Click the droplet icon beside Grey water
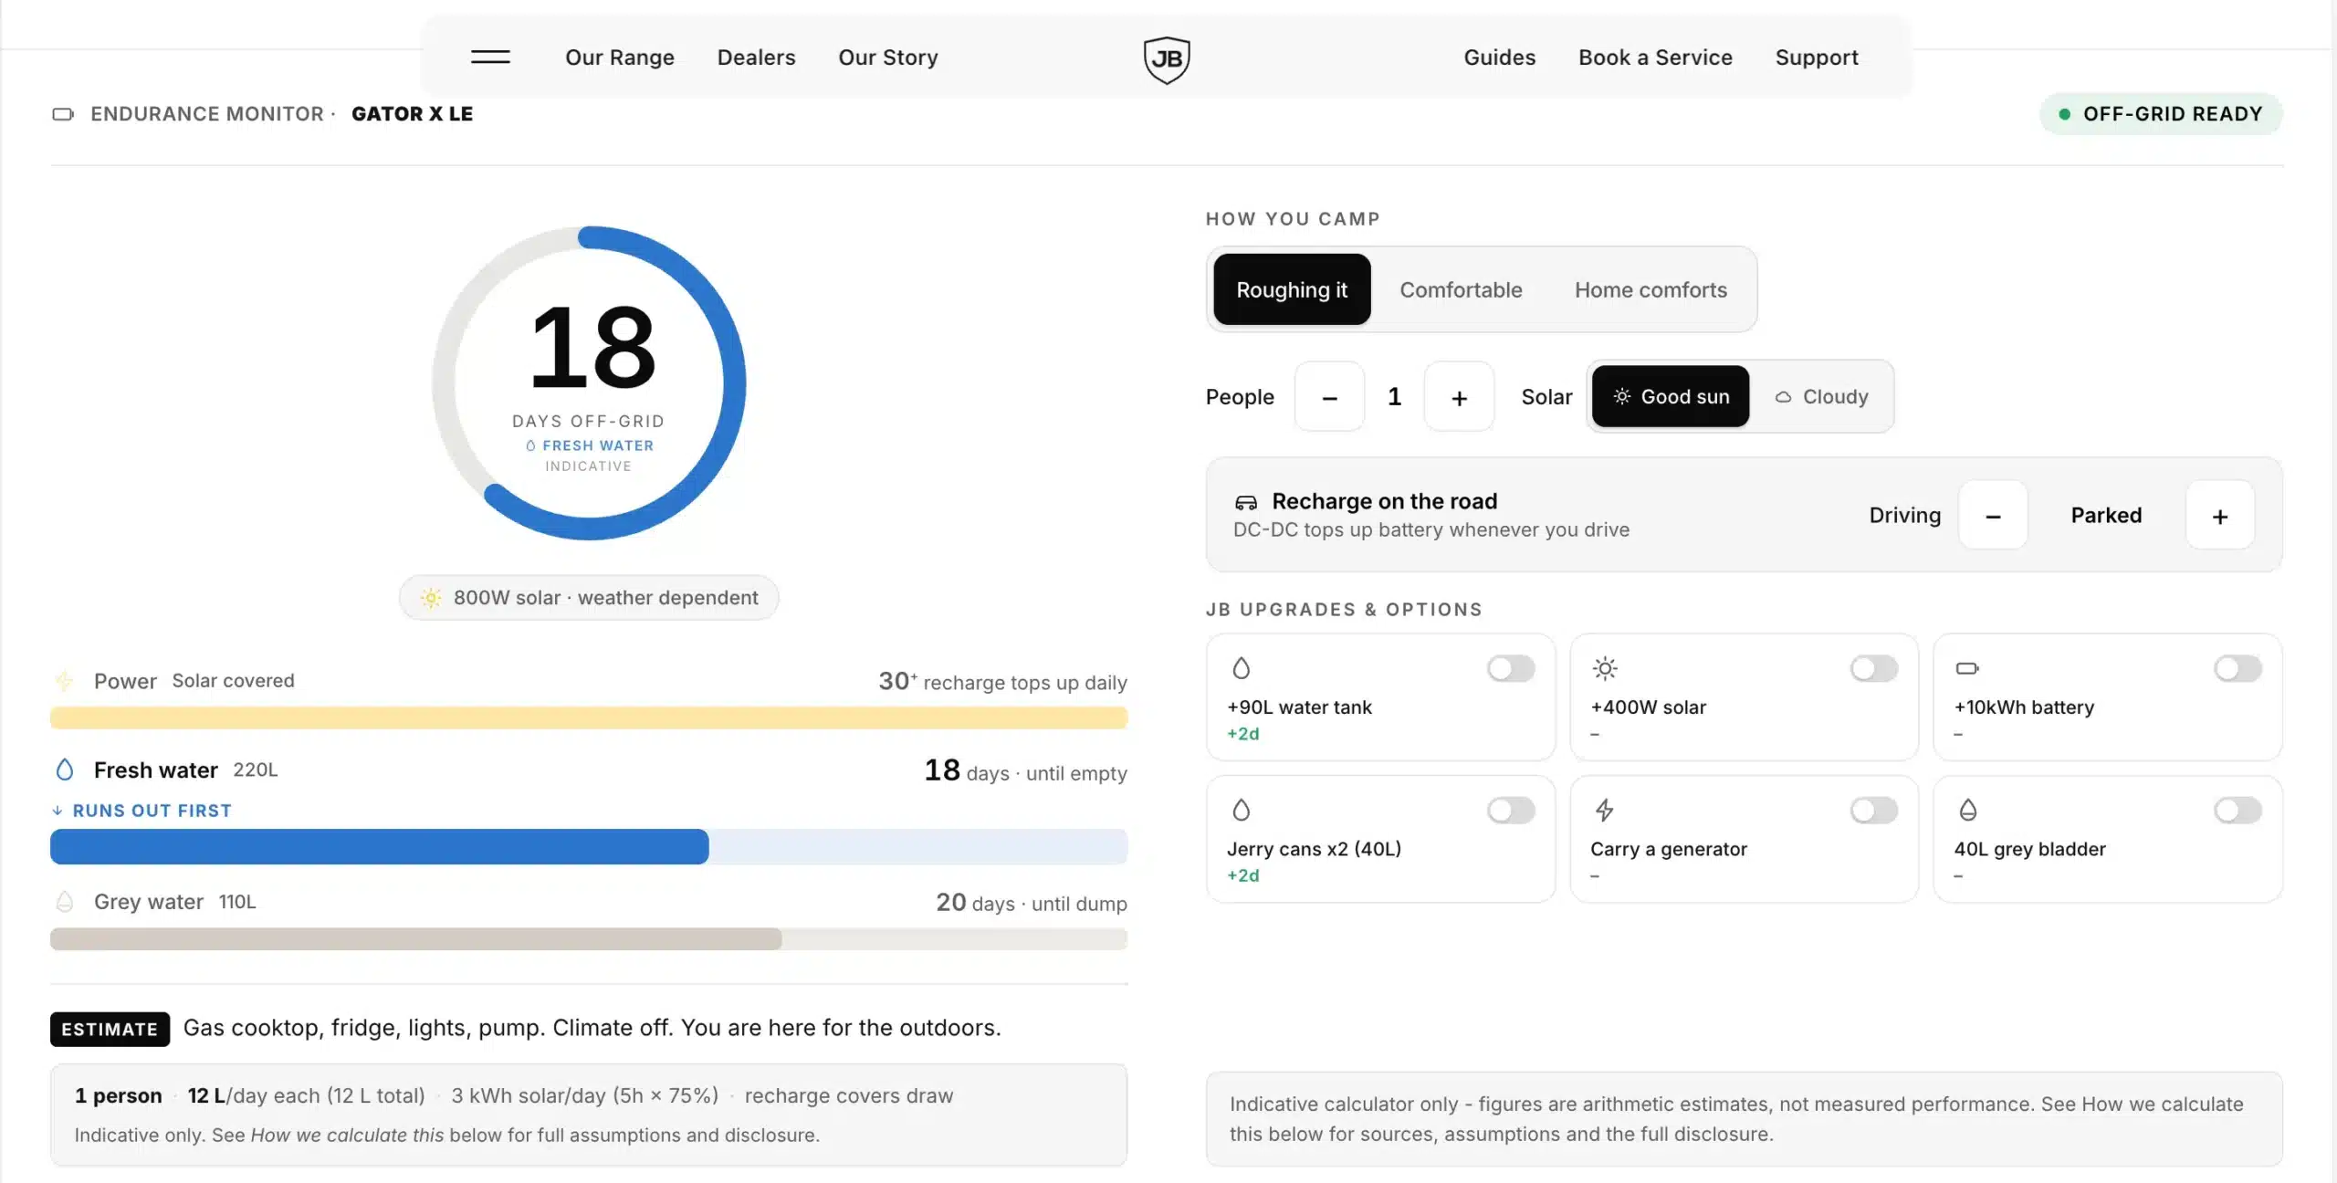Screen dimensions: 2337x1183 click(x=64, y=902)
